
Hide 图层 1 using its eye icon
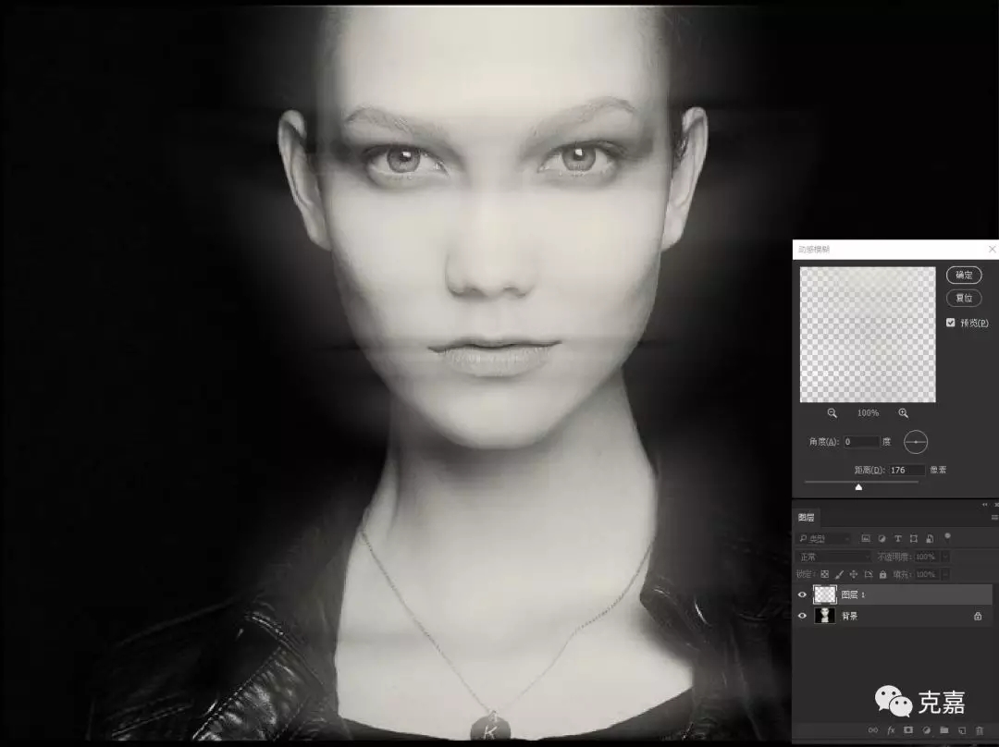pos(802,594)
